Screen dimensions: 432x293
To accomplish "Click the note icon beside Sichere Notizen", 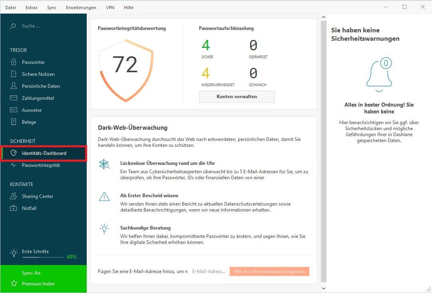I will pyautogui.click(x=14, y=74).
